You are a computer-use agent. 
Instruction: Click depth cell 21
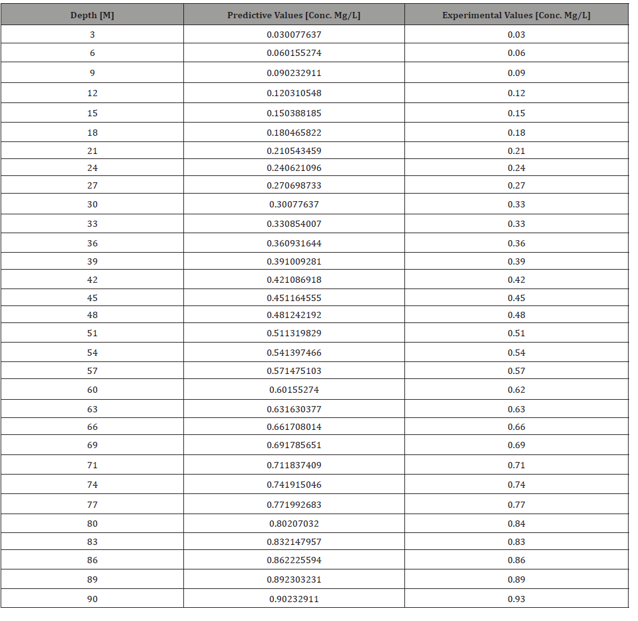point(92,151)
